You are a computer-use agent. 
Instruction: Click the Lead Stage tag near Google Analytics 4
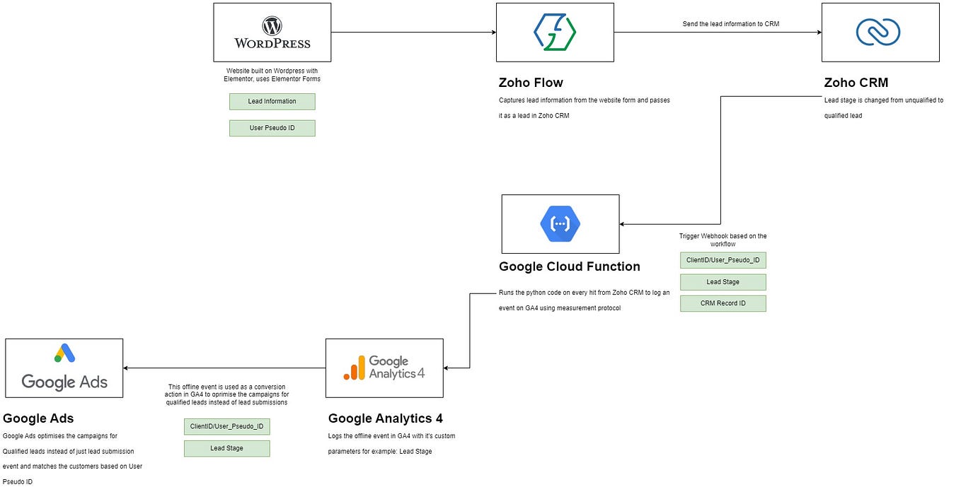click(x=226, y=448)
